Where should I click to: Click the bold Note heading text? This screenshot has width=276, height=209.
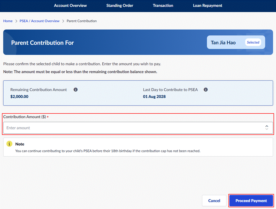(x=20, y=144)
